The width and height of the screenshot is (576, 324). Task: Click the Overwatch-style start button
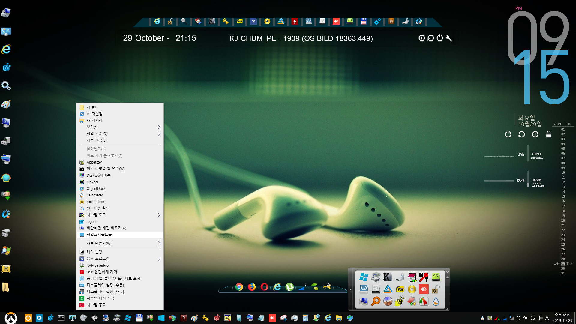(11, 318)
